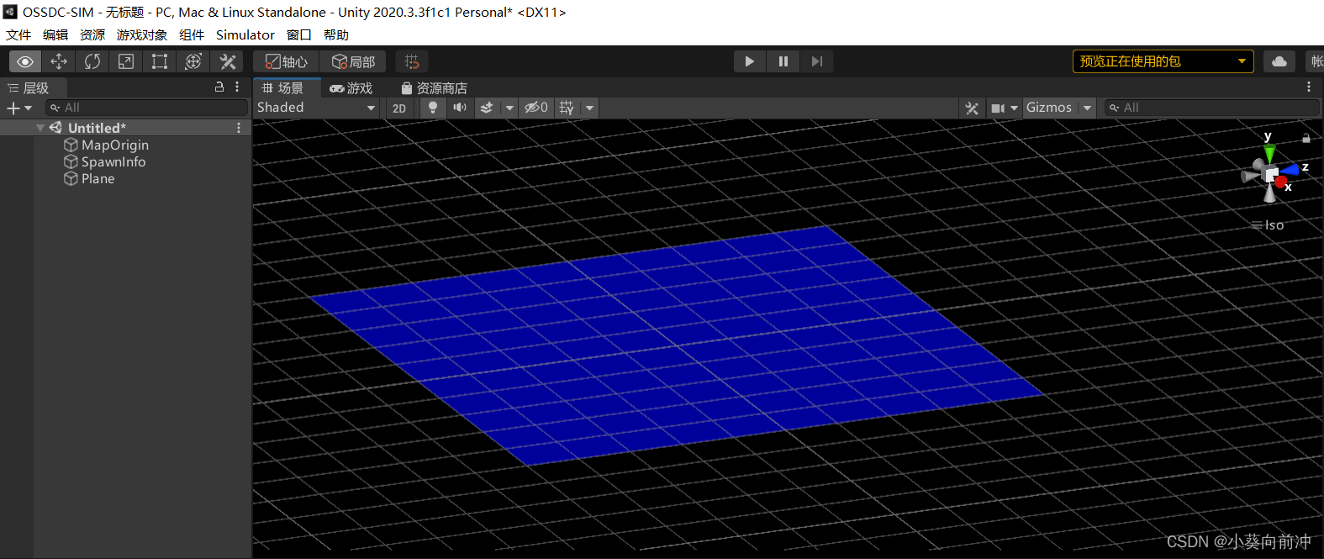Image resolution: width=1324 pixels, height=559 pixels.
Task: Collapse the Untitled scene node
Action: pyautogui.click(x=40, y=128)
